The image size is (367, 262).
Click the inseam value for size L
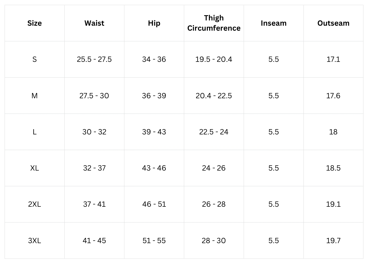click(x=274, y=132)
